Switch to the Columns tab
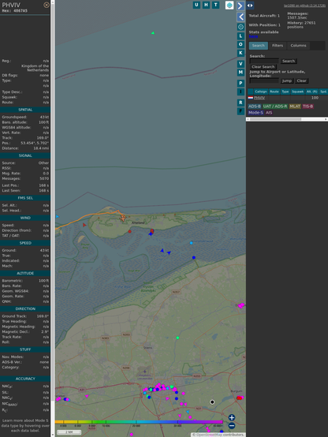Screen dimensions: 328x437 click(x=298, y=46)
